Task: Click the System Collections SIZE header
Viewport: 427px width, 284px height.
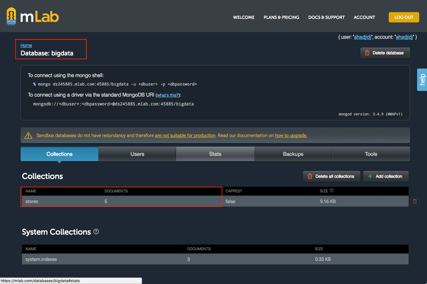Action: [x=319, y=249]
